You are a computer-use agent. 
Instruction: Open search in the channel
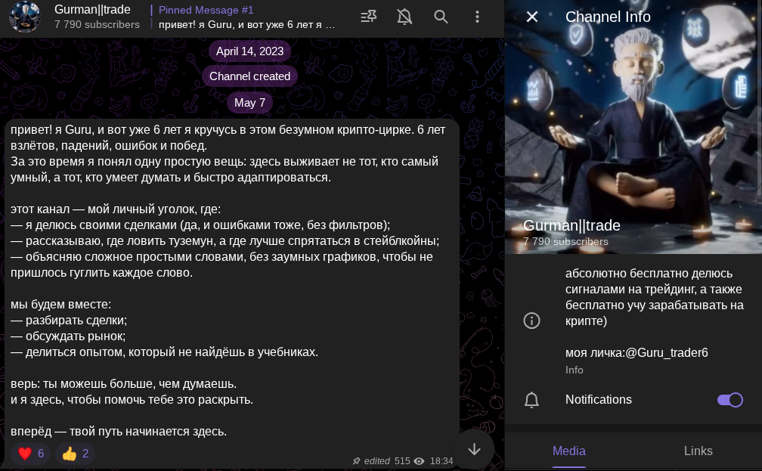[441, 17]
